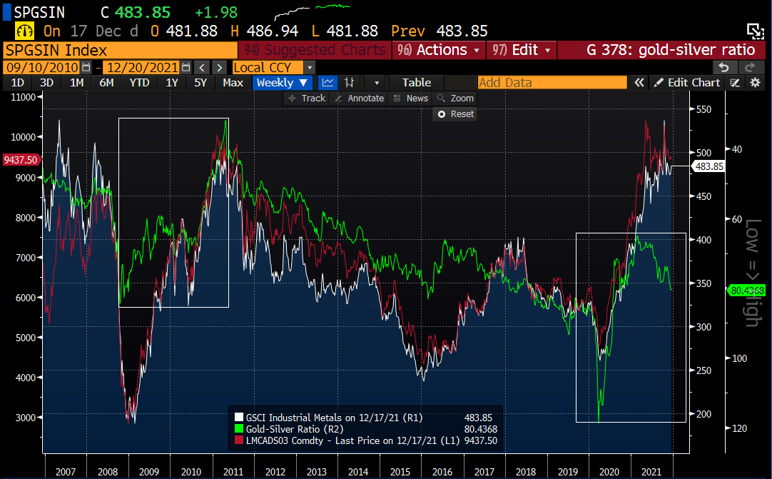Click the intraday sparkline near the header
The height and width of the screenshot is (479, 772).
(x=313, y=11)
